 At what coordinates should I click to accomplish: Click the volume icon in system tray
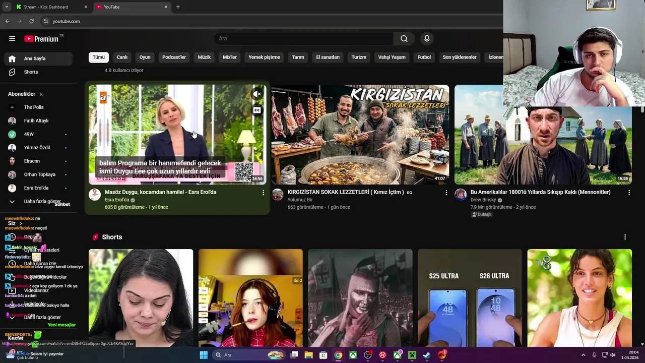click(613, 355)
